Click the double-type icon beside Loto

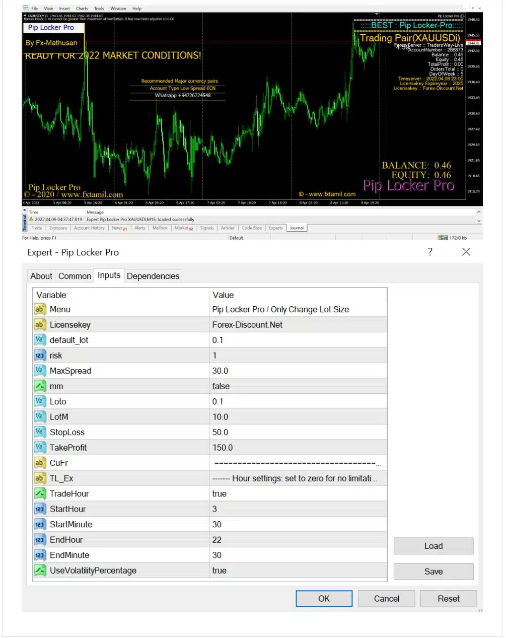39,401
